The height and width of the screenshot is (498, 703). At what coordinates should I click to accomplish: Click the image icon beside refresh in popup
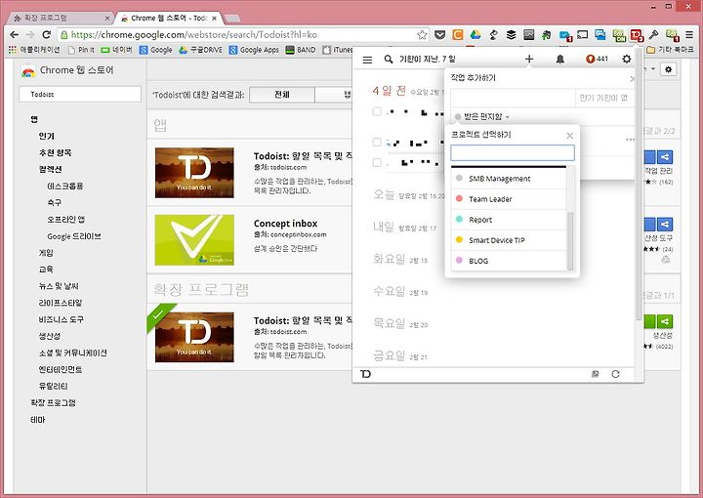[x=595, y=374]
